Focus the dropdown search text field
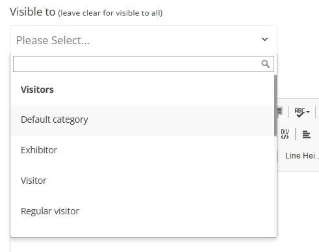Viewport: 319px width, 252px height. 144,64
